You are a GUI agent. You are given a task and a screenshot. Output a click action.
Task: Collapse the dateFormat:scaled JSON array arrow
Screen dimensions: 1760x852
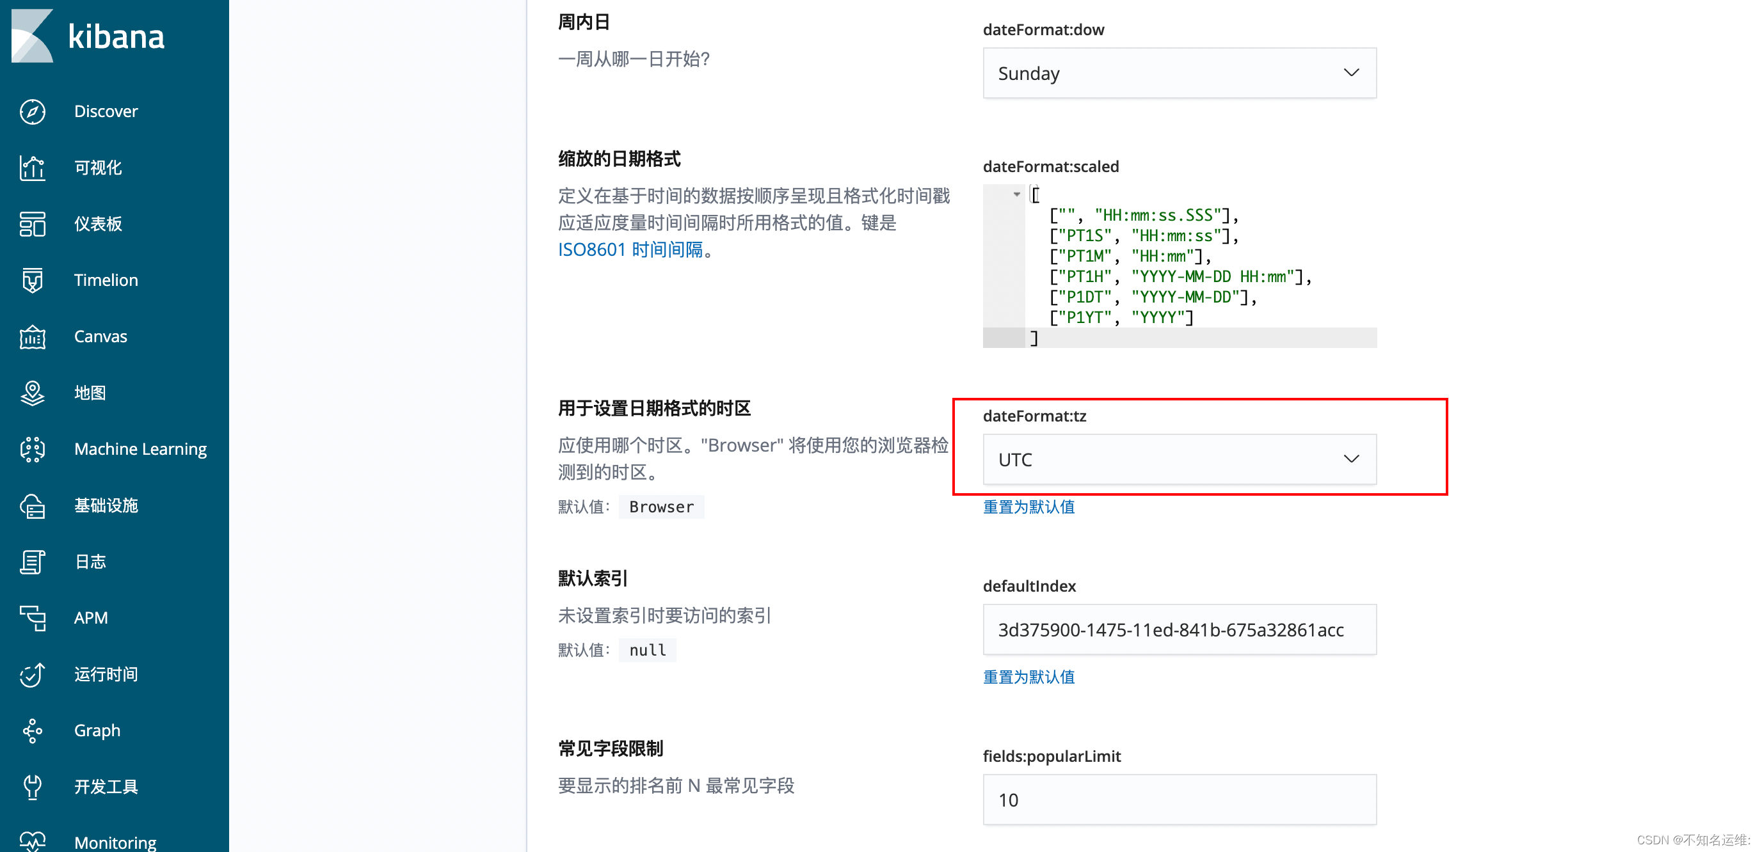[x=1017, y=194]
